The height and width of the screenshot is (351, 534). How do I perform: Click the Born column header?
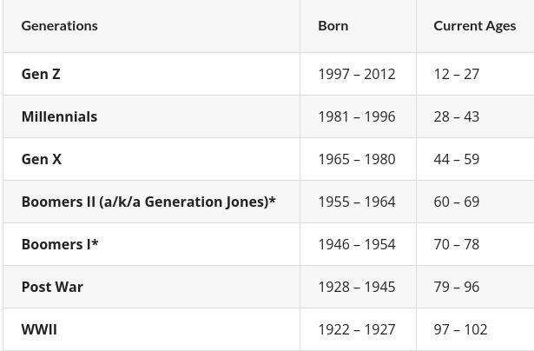[333, 25]
